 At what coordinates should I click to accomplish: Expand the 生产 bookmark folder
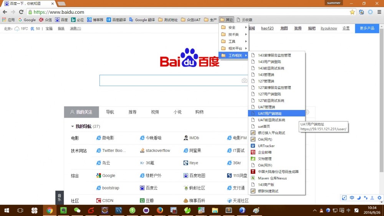pyautogui.click(x=210, y=20)
